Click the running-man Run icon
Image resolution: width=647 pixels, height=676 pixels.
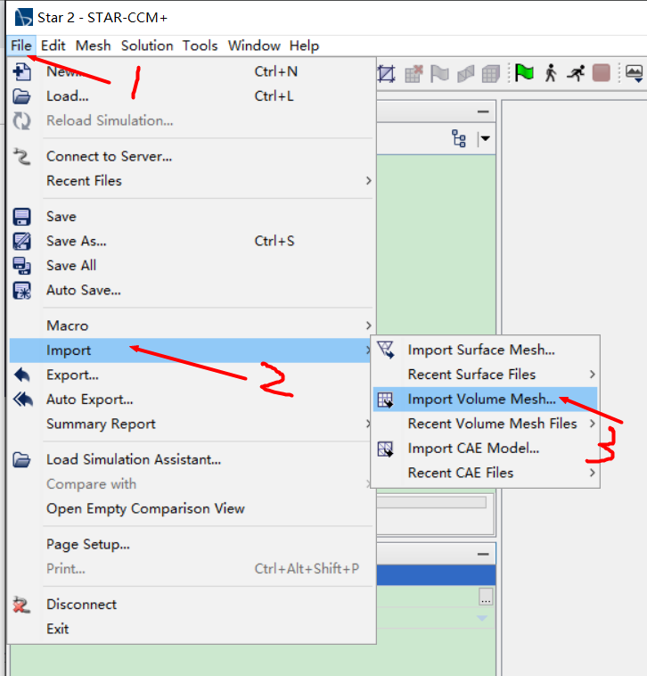[x=576, y=73]
